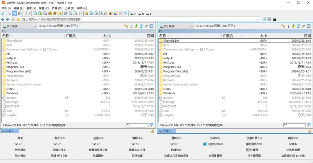Click the command prompt icon beside command line
This screenshot has height=163, width=313.
click(x=275, y=19)
